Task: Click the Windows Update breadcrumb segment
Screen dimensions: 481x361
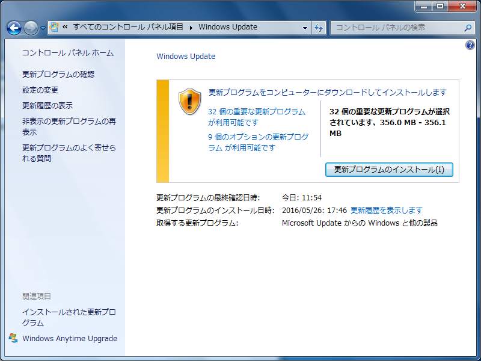Action: click(228, 27)
